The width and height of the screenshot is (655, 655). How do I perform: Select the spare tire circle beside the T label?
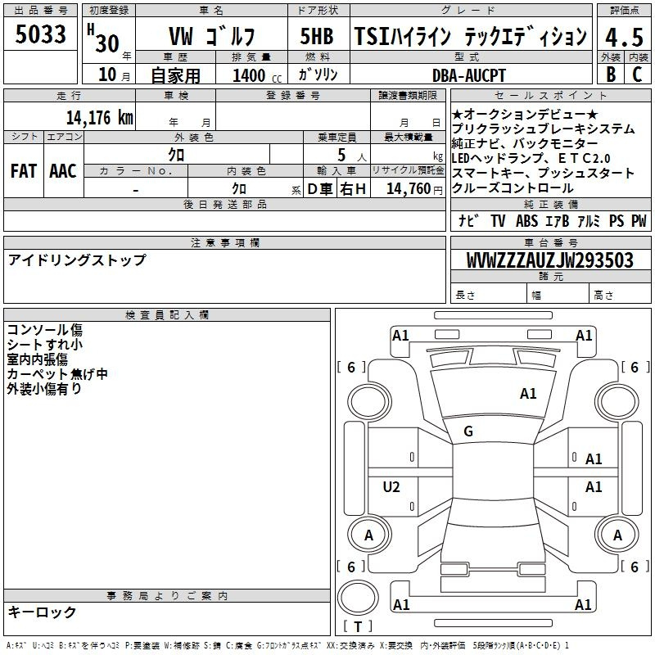pyautogui.click(x=359, y=599)
